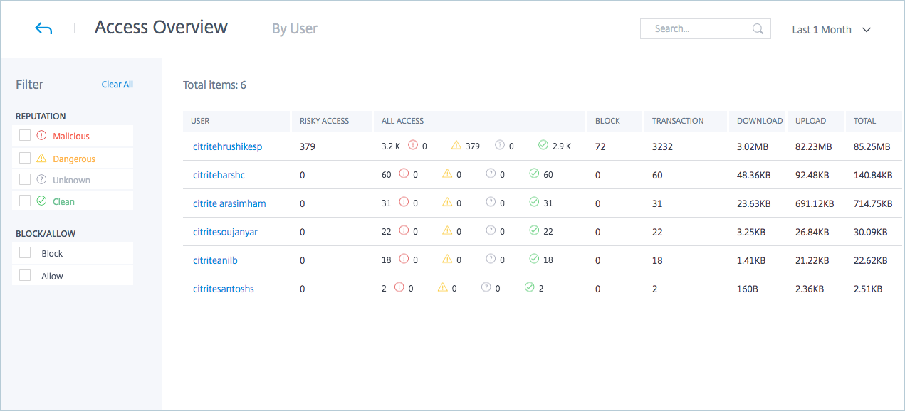Screen dimensions: 905x411
Task: Sort by the Transaction column header
Action: [x=678, y=121]
